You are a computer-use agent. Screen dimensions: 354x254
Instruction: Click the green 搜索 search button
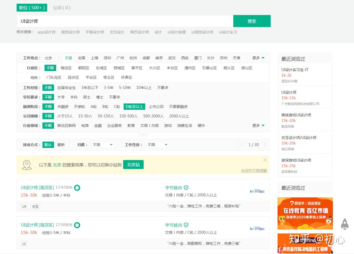pos(252,21)
